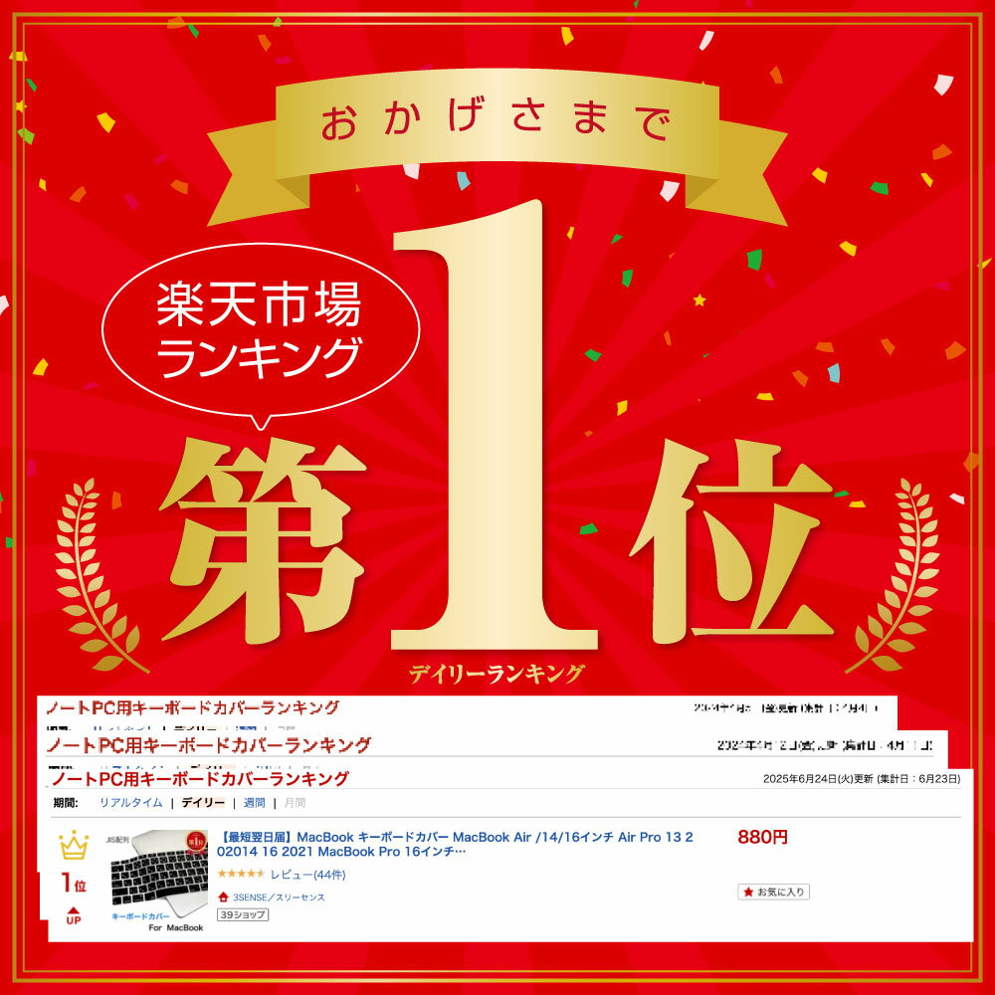Viewport: 995px width, 995px height.
Task: Switch to the 週間 ranking tab
Action: (x=254, y=803)
